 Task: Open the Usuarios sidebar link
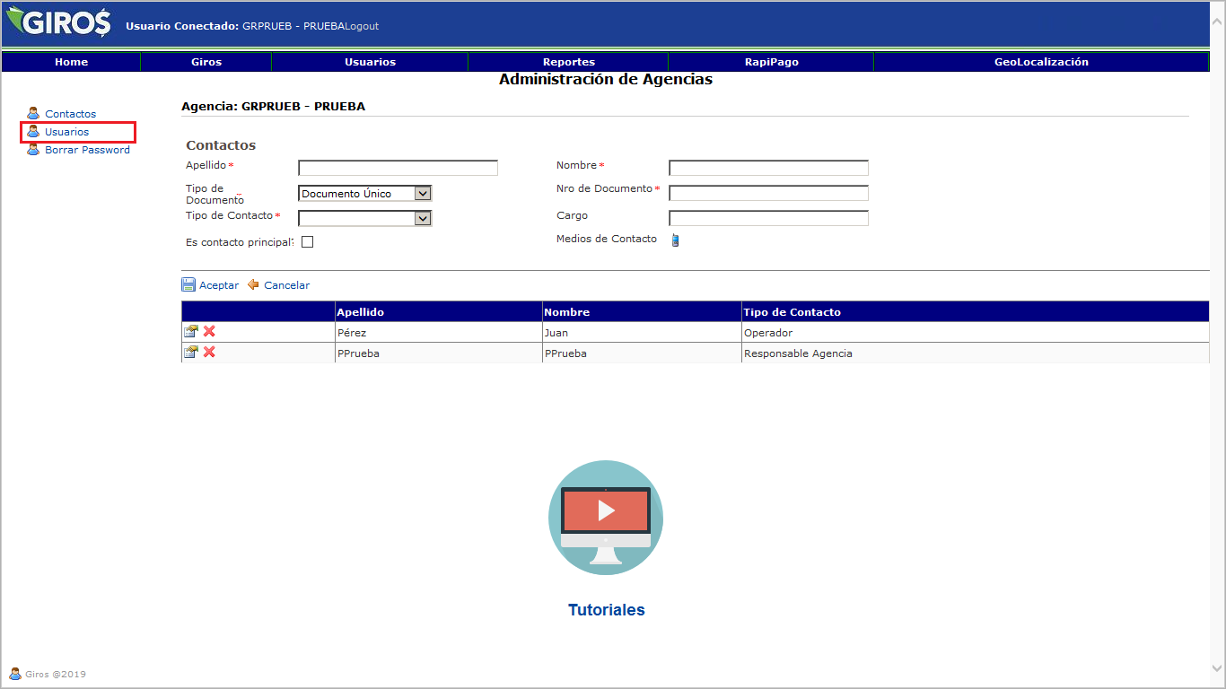pyautogui.click(x=67, y=132)
